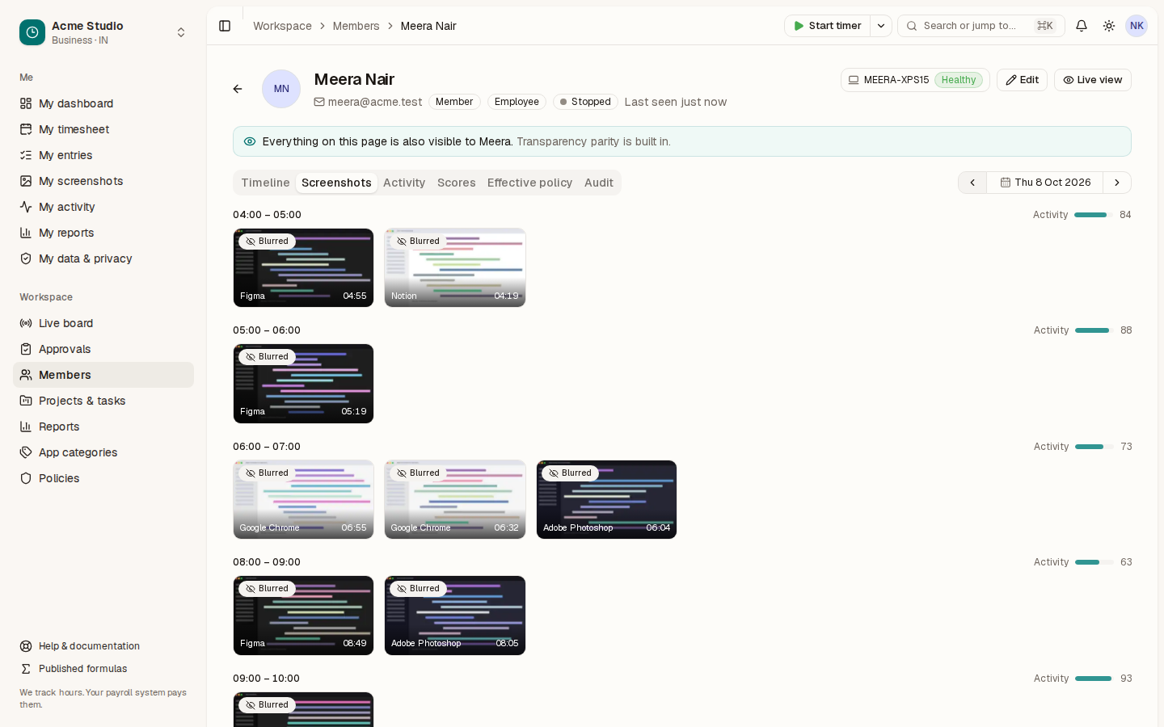Open My timesheet

coord(103,129)
